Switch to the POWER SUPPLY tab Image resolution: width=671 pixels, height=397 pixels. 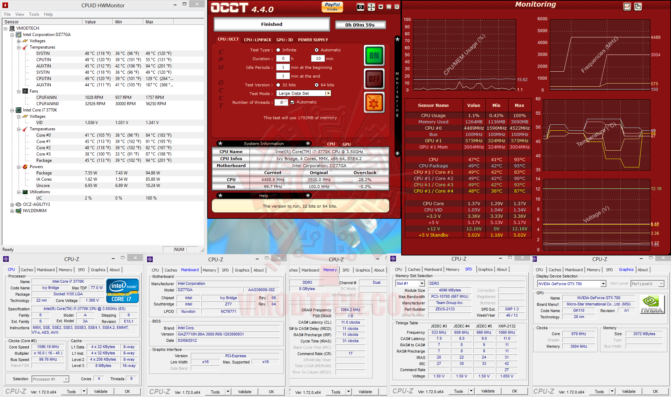313,40
